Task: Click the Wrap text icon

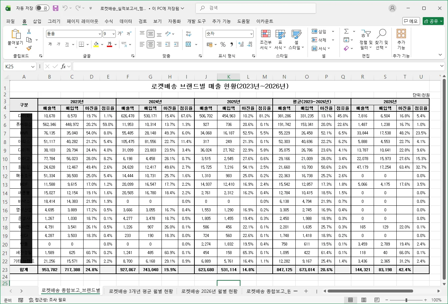Action: click(x=188, y=34)
